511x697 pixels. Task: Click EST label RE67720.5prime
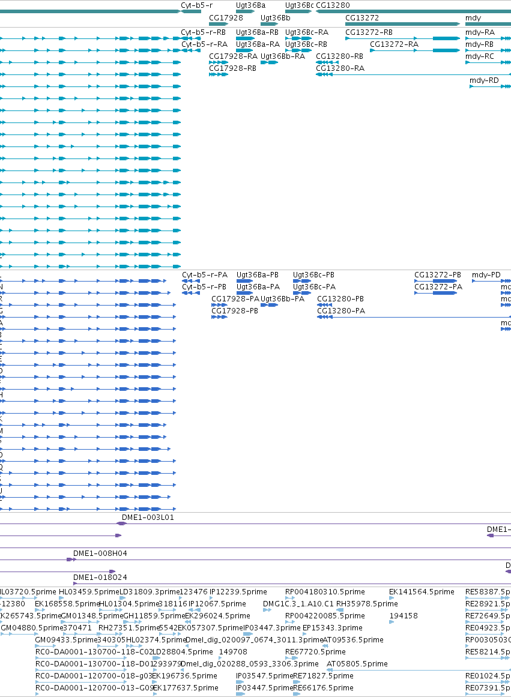[x=315, y=652]
